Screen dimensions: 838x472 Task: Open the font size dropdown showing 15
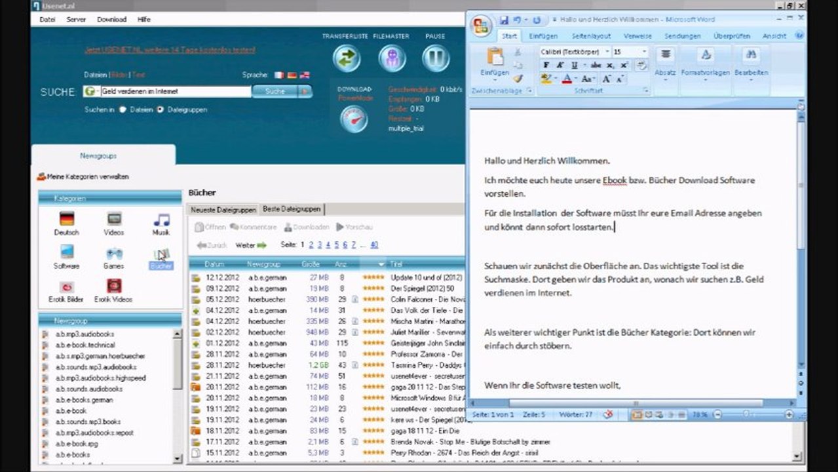point(644,51)
